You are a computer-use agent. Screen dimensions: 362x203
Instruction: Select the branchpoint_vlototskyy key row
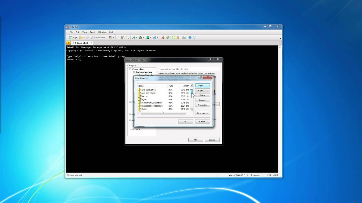(163, 106)
